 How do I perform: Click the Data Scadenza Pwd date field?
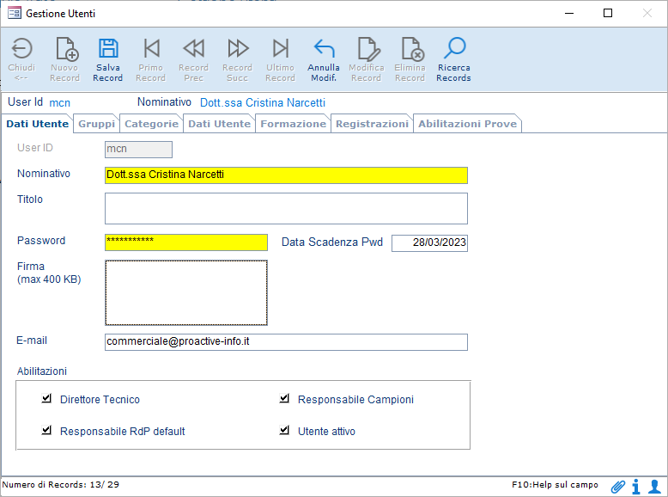(x=429, y=242)
